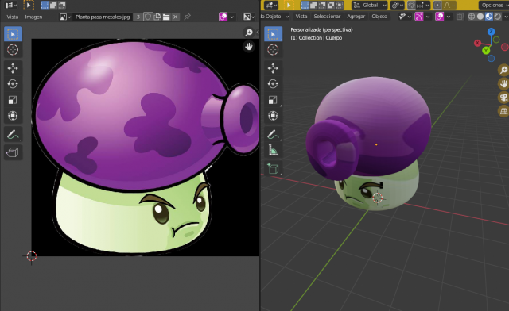
Task: Toggle X-ray mode in 3D viewport
Action: pyautogui.click(x=460, y=17)
